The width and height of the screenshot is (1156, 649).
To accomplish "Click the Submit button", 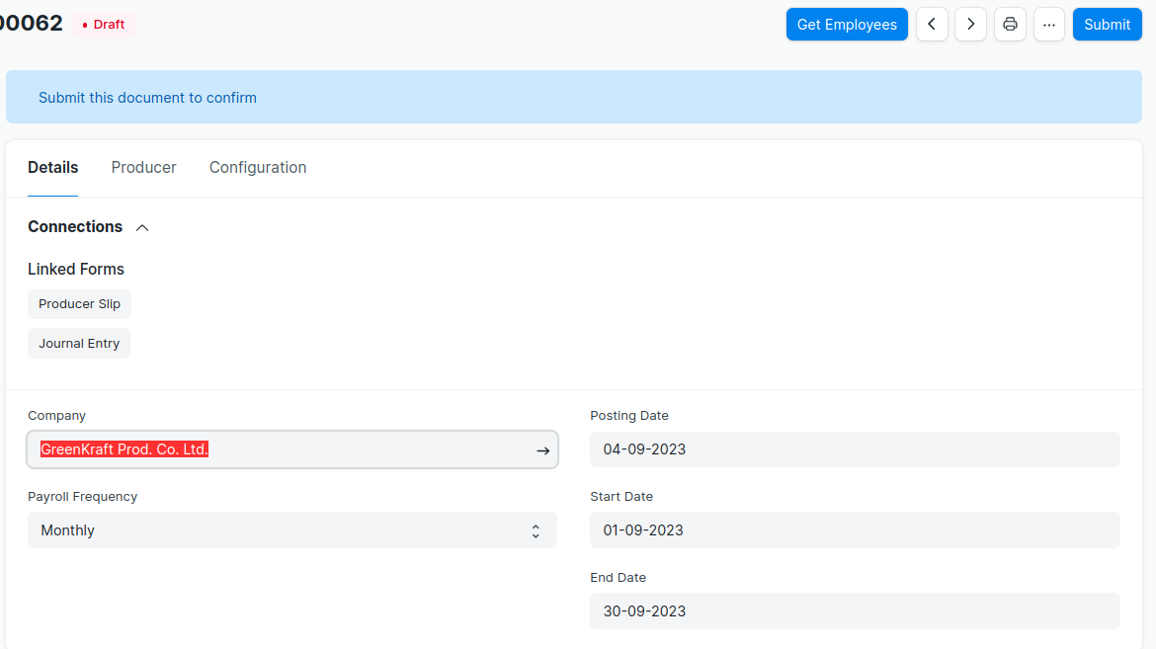I will pyautogui.click(x=1107, y=25).
